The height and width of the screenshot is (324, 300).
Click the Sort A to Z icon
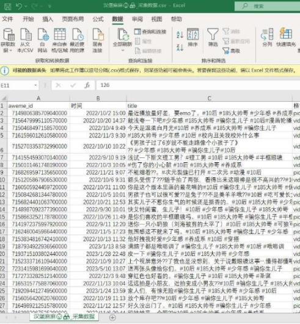point(180,34)
